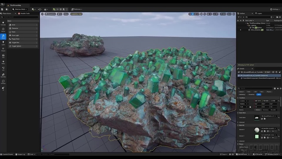Open the Cinematics clapperboard dropdown
Screen dimensions: 282x159
[x=46, y=9]
